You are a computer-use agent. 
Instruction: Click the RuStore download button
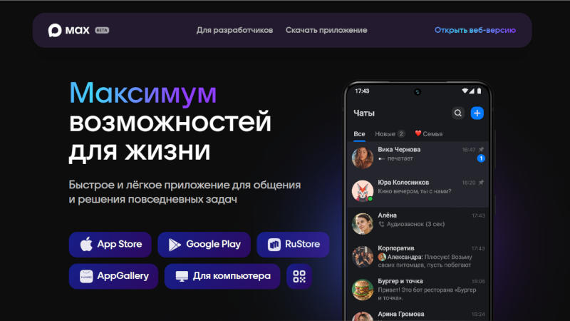point(293,244)
